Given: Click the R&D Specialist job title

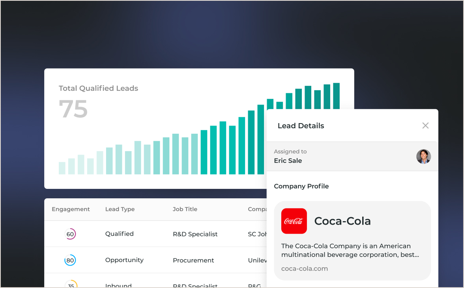Looking at the screenshot, I should (x=195, y=234).
